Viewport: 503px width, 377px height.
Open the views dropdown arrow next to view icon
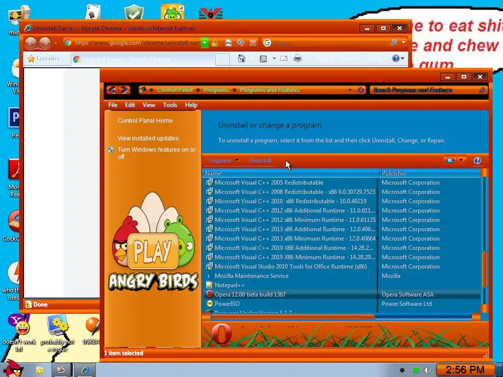coord(461,161)
